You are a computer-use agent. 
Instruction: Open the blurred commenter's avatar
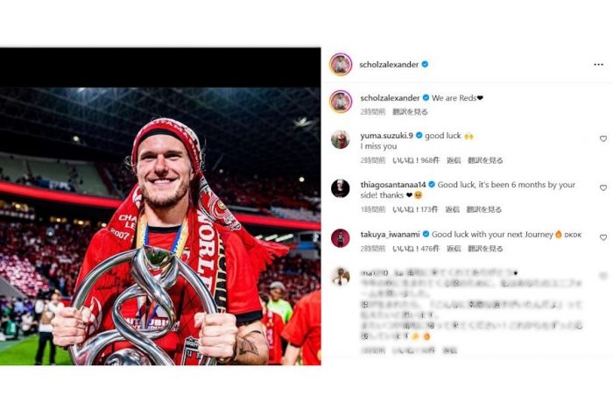[x=341, y=276]
